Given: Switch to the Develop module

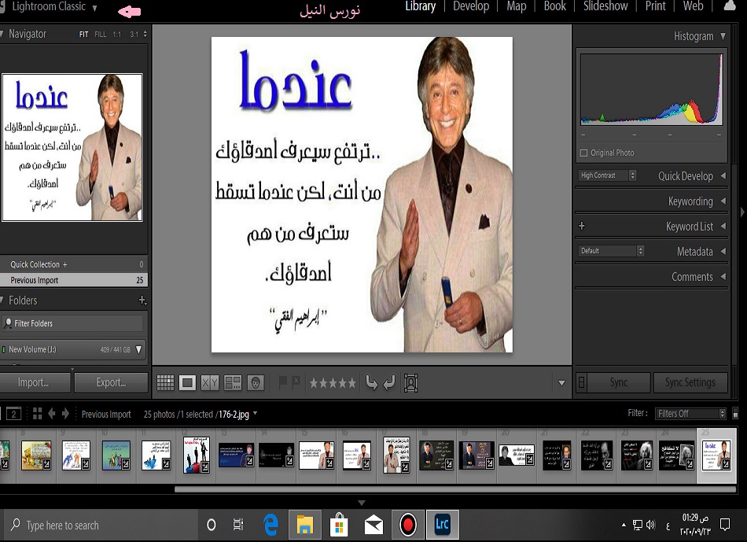Looking at the screenshot, I should 471,6.
